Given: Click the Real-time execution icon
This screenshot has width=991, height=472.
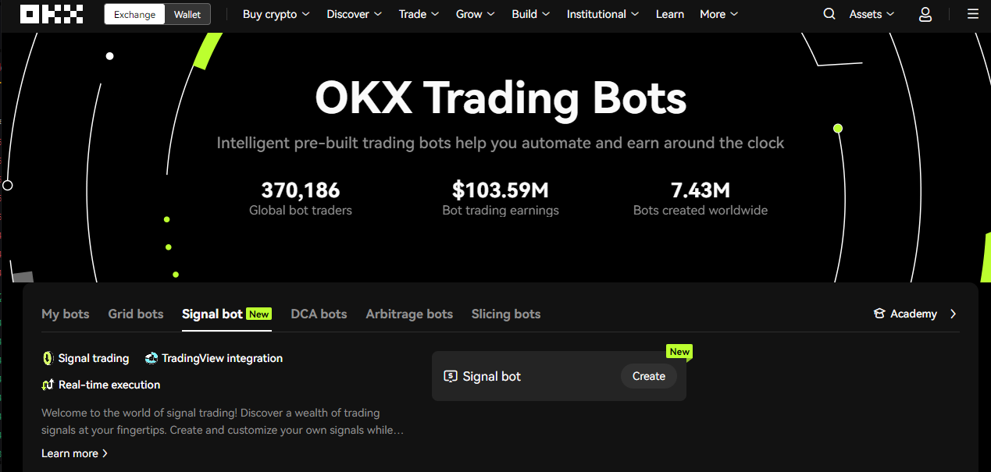Looking at the screenshot, I should [x=48, y=385].
